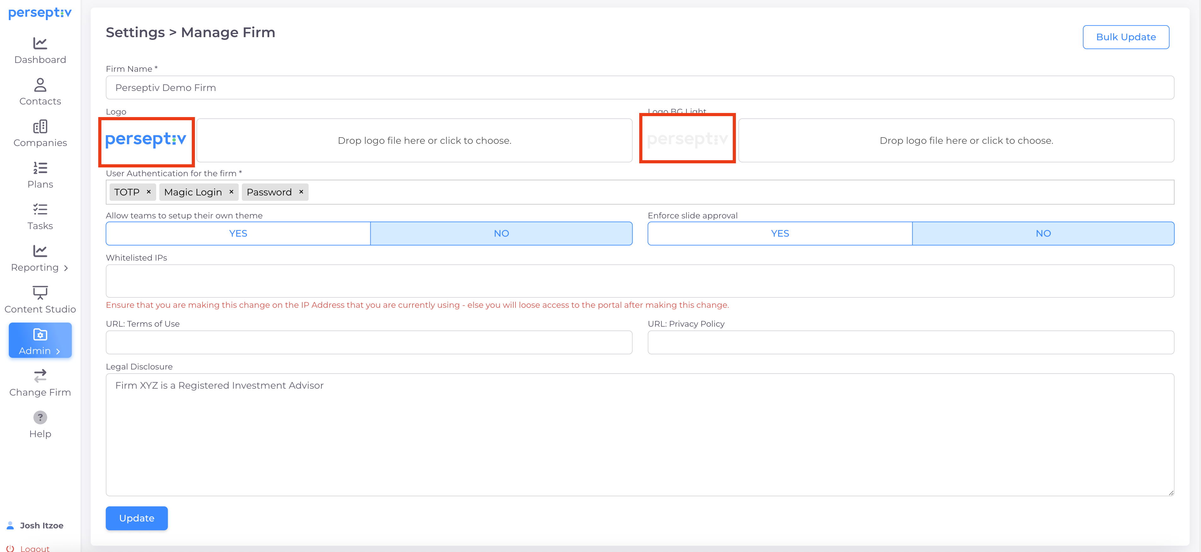Open the Dashboard chart icon

click(40, 43)
